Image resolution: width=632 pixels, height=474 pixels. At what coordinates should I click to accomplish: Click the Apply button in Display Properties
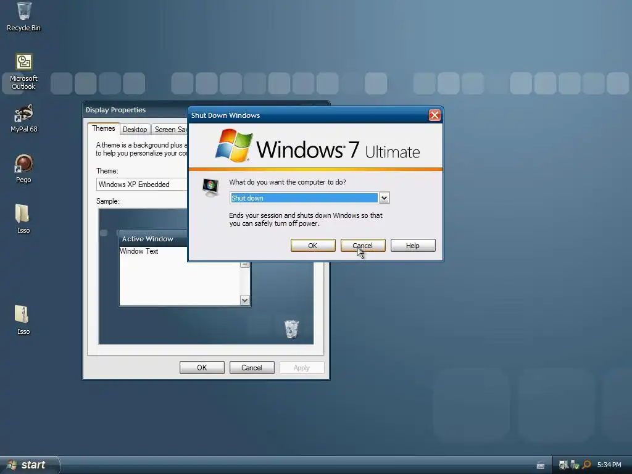pyautogui.click(x=301, y=368)
